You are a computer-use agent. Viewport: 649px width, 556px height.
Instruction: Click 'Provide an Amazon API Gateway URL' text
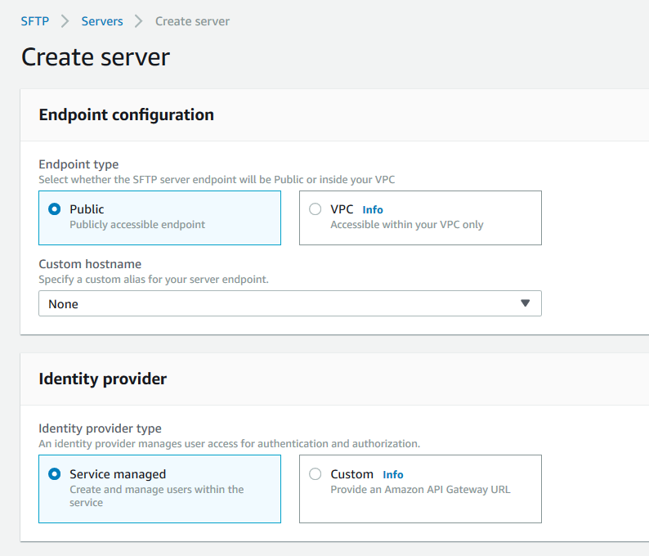420,490
